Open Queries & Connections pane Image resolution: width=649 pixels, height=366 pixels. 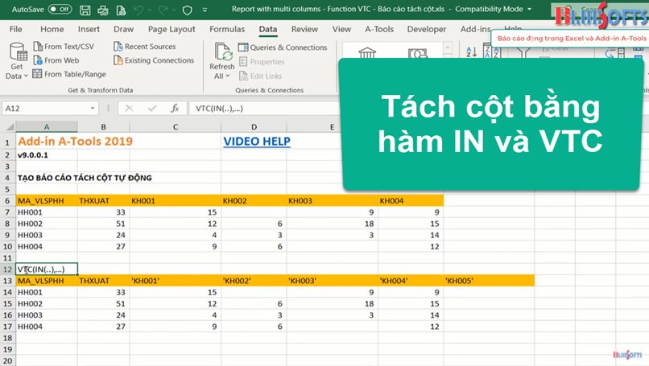click(283, 47)
